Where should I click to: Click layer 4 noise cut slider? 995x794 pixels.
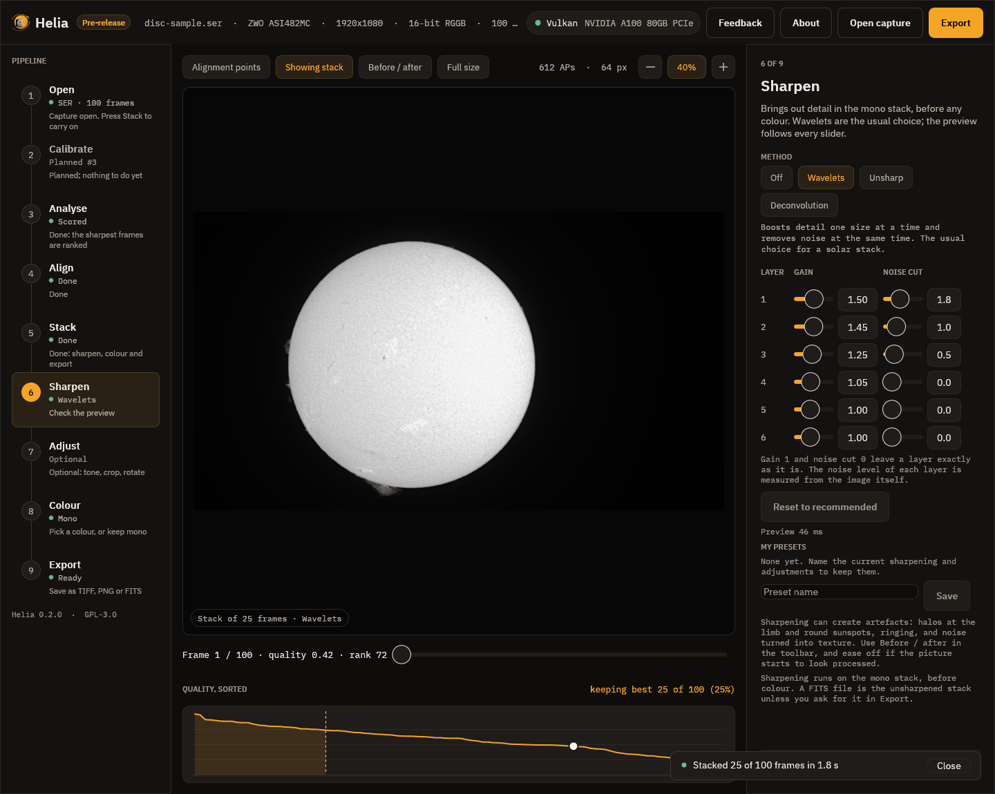point(902,382)
